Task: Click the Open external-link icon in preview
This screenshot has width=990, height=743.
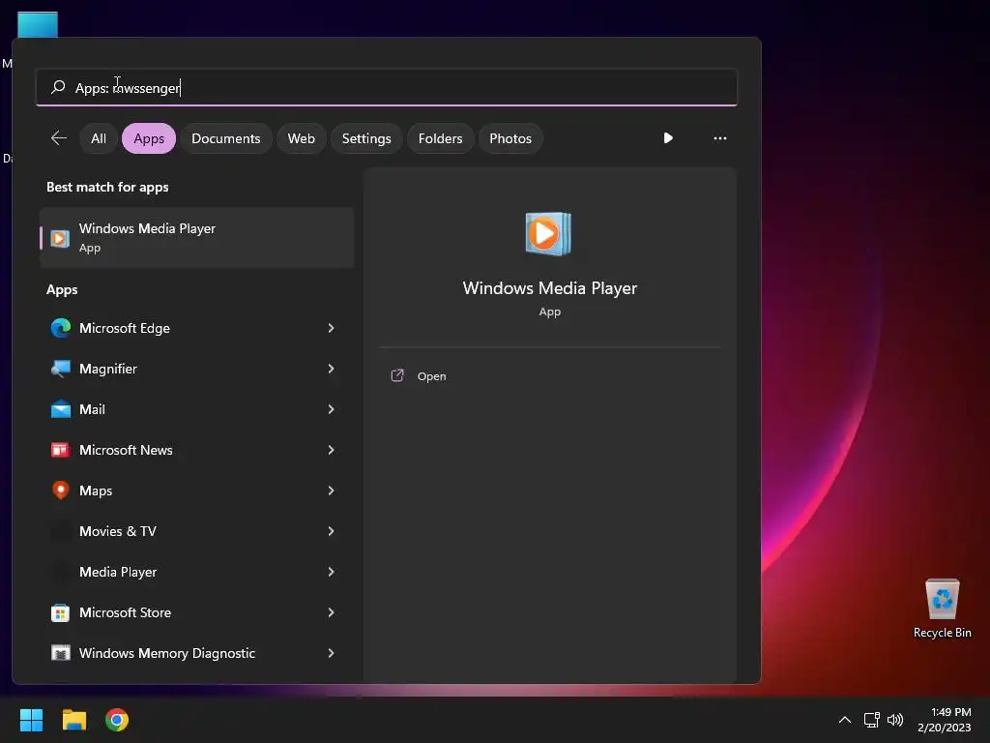Action: (x=397, y=376)
